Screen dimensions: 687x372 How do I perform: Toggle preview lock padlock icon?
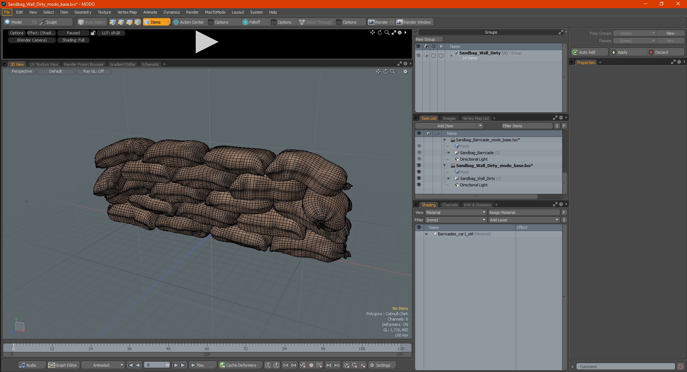pyautogui.click(x=93, y=33)
